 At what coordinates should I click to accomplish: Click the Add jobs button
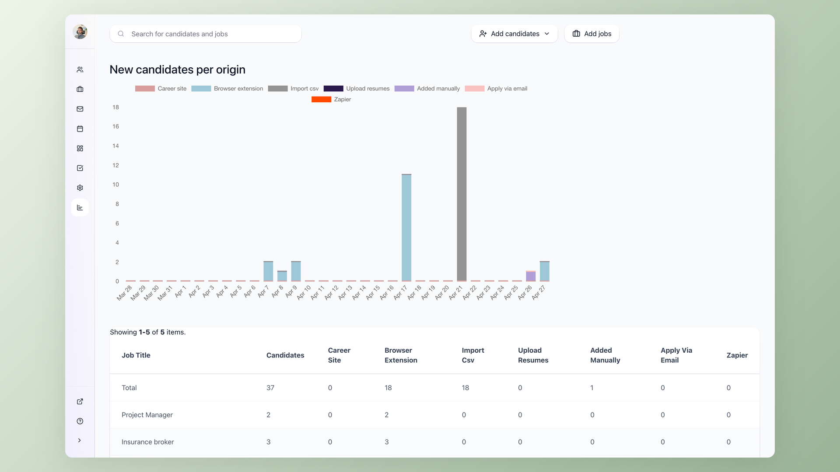coord(591,34)
